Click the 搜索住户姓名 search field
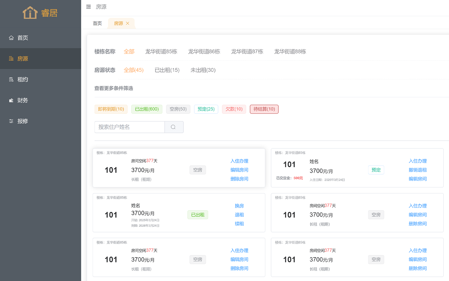This screenshot has width=449, height=281. (x=130, y=127)
